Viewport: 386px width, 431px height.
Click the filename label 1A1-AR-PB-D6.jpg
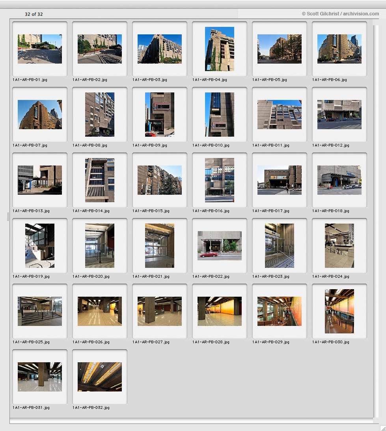pyautogui.click(x=330, y=80)
